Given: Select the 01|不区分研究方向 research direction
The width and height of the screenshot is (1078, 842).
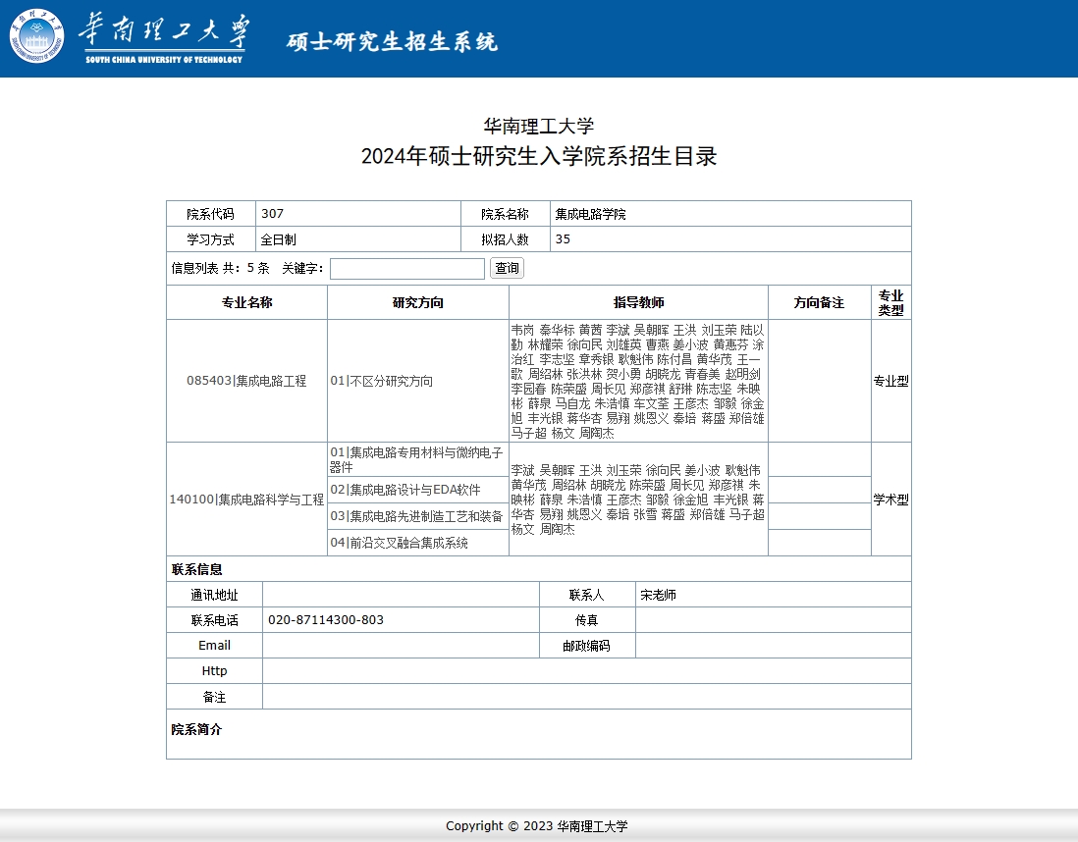Looking at the screenshot, I should pos(381,381).
